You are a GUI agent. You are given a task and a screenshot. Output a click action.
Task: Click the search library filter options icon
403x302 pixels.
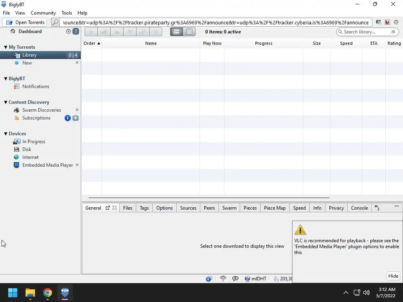393,32
